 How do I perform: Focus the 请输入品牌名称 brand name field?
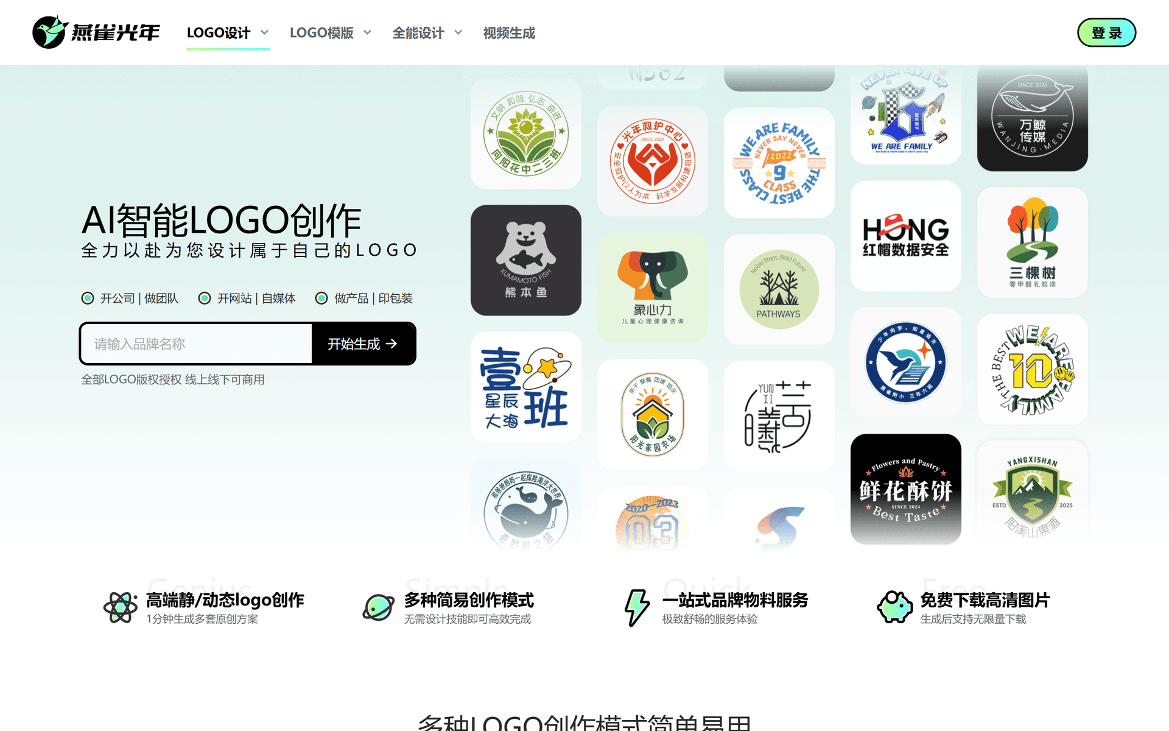tap(196, 344)
